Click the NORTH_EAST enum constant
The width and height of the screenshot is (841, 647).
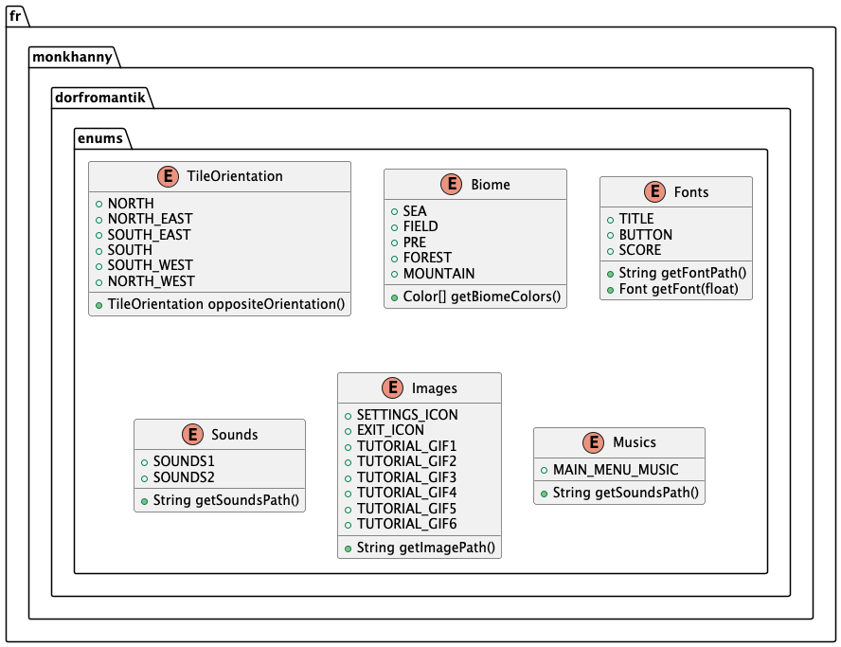(x=150, y=219)
